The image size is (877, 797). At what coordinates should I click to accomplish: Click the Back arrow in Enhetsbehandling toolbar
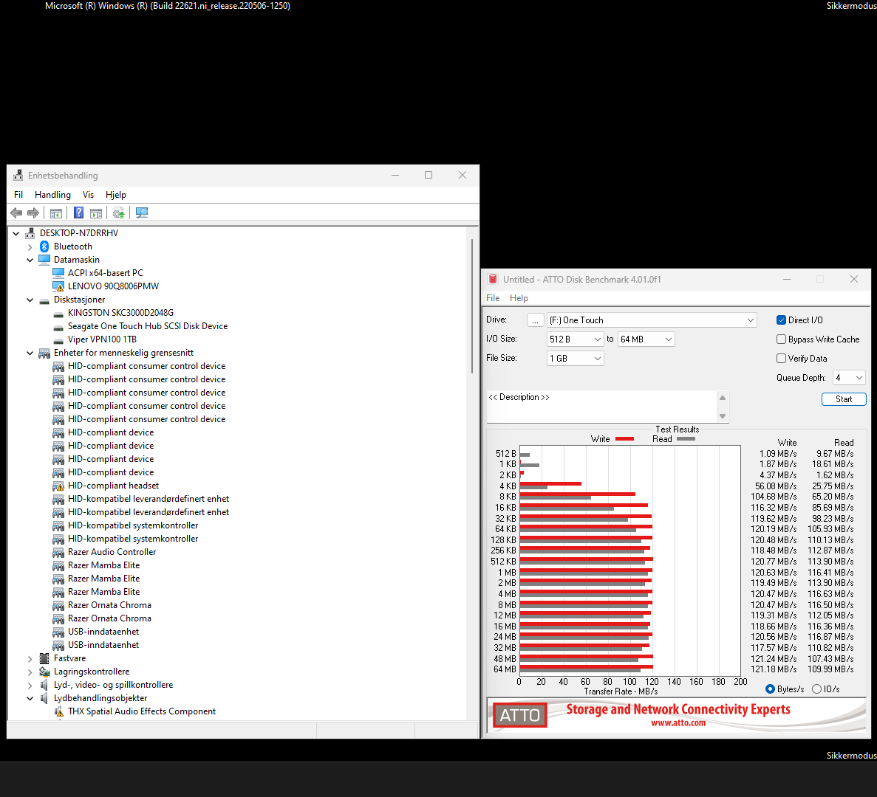tap(17, 213)
